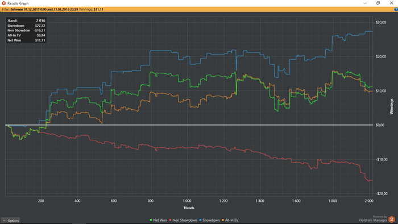
Task: Click the Winnings axis title
Action: [391, 106]
